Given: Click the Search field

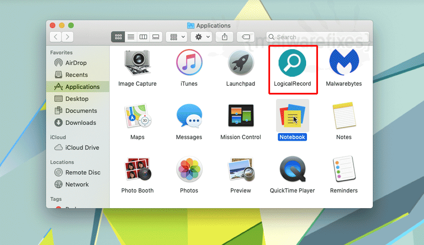Looking at the screenshot, I should pos(318,37).
